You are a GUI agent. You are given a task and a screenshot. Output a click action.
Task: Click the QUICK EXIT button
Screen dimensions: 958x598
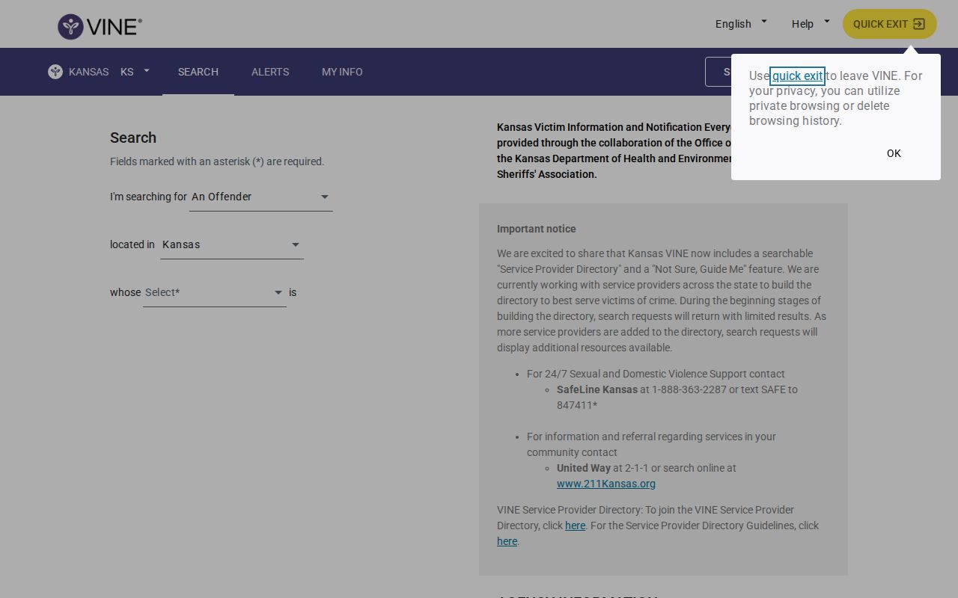coord(889,24)
